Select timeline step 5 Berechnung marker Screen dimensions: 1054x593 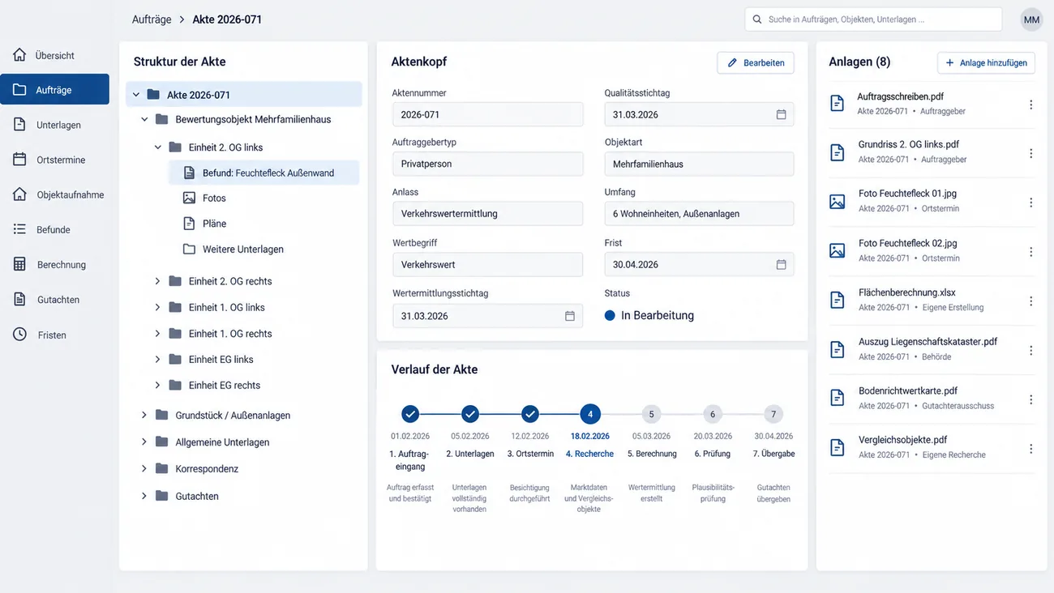(651, 414)
